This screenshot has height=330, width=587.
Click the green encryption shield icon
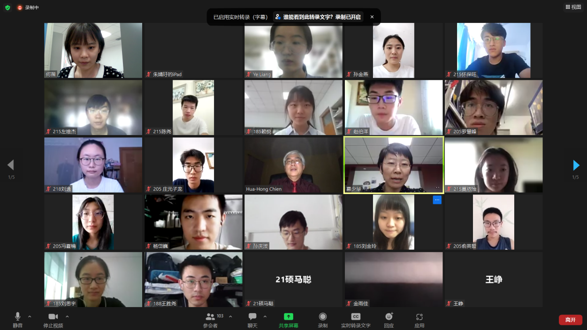click(8, 7)
